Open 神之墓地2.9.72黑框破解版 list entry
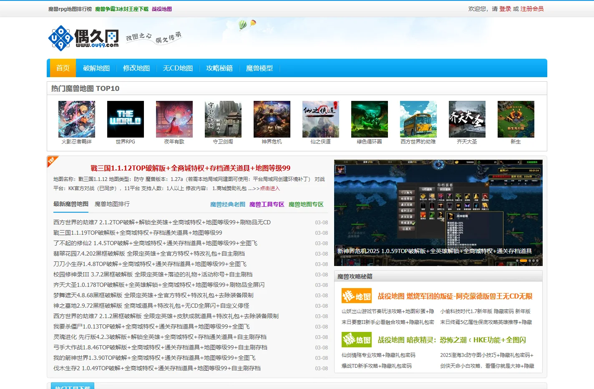This screenshot has width=594, height=389. tap(151, 306)
